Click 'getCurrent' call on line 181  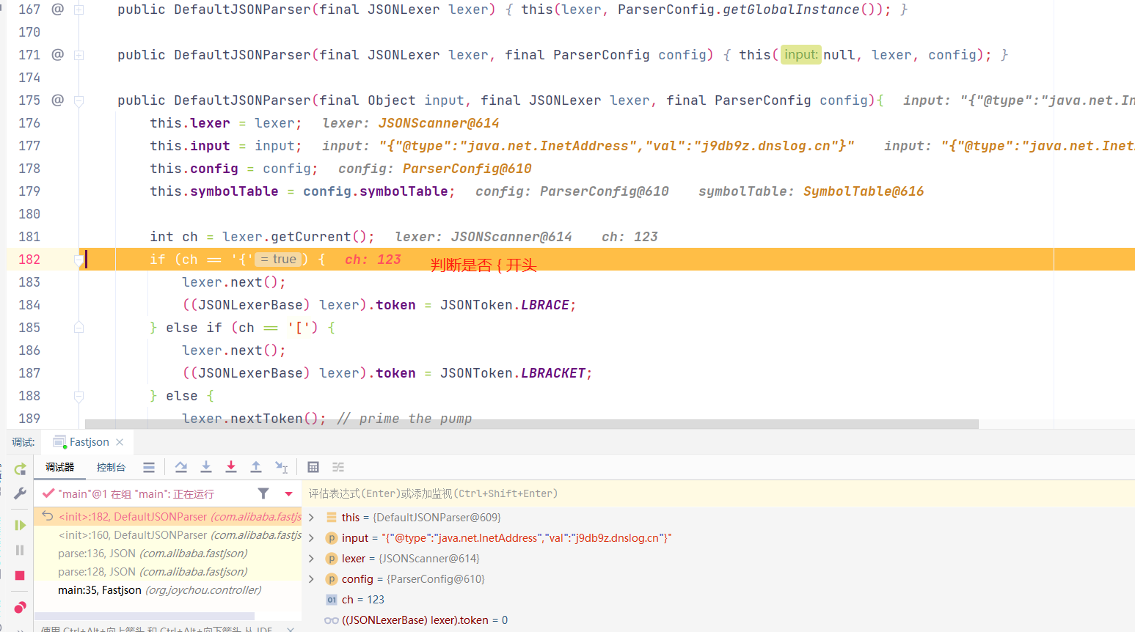click(x=311, y=237)
